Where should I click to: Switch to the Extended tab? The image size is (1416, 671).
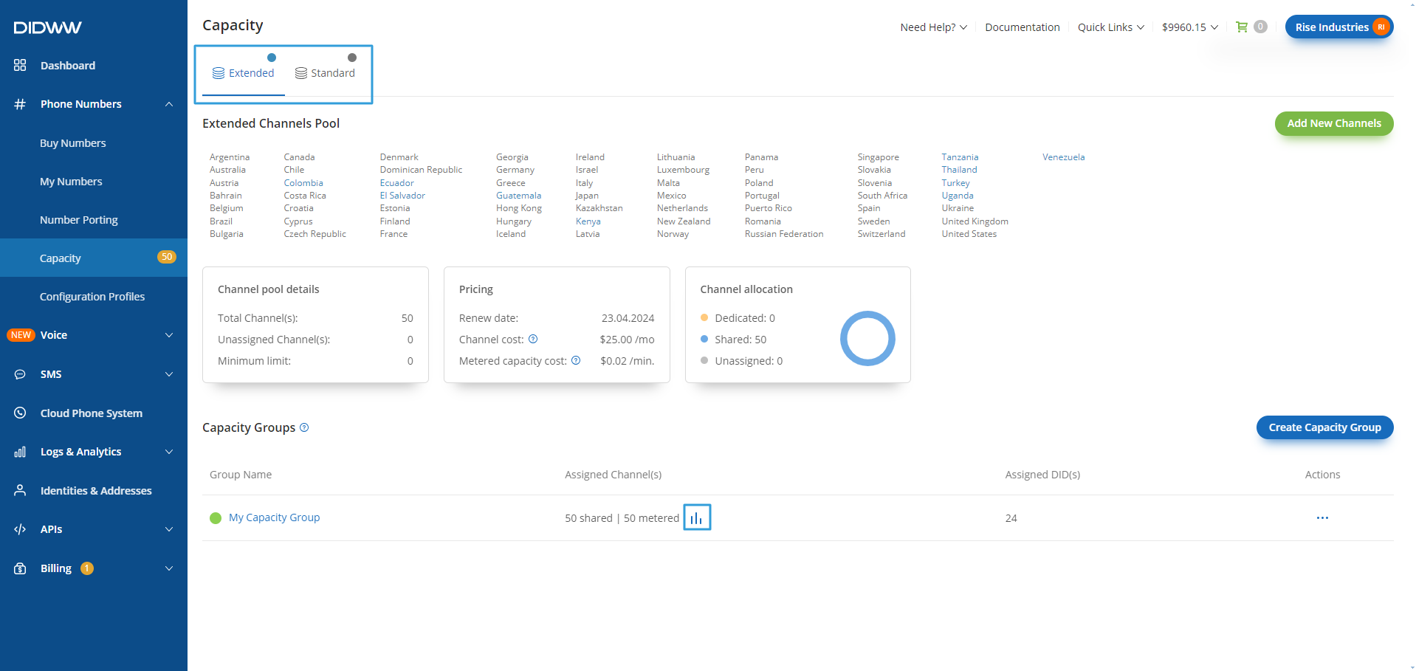244,73
